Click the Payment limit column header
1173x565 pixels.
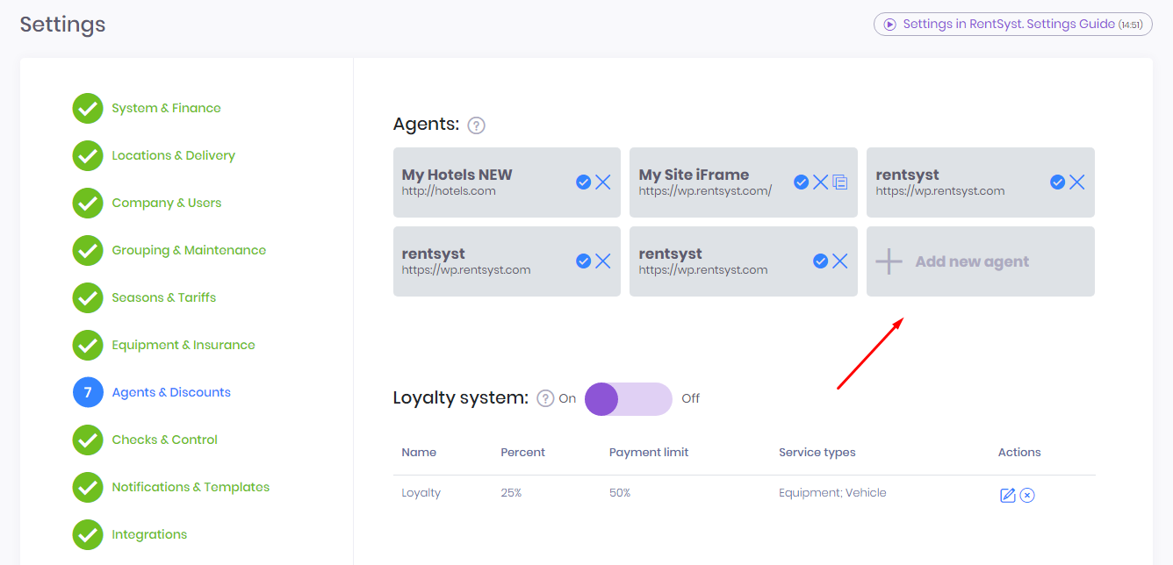tap(649, 453)
